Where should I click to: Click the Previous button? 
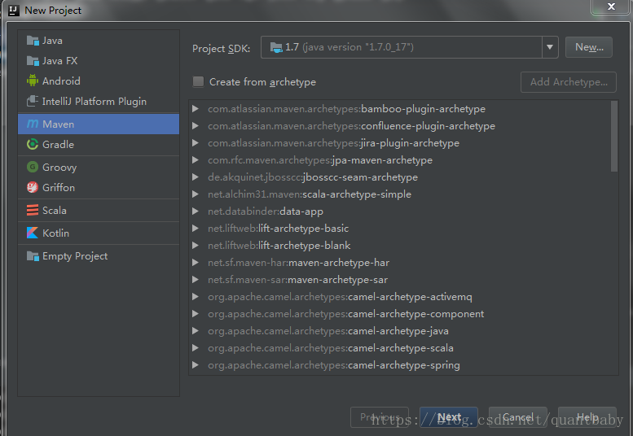click(380, 417)
